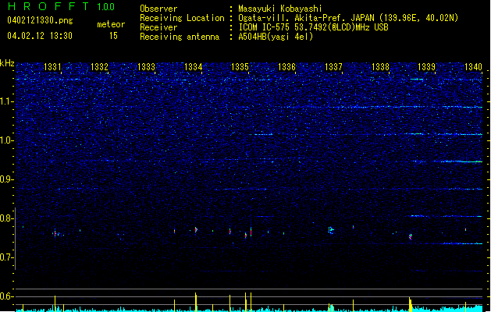491x312 pixels.
Task: Click the 1.0 frequency axis label
Action: point(6,140)
